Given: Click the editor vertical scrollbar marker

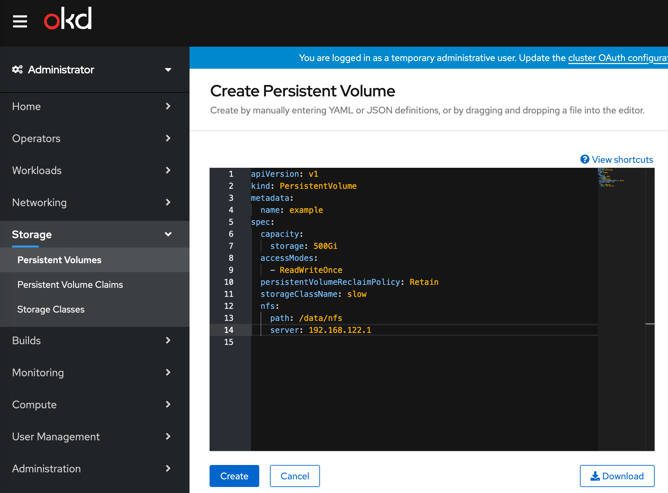Looking at the screenshot, I should click(x=650, y=324).
